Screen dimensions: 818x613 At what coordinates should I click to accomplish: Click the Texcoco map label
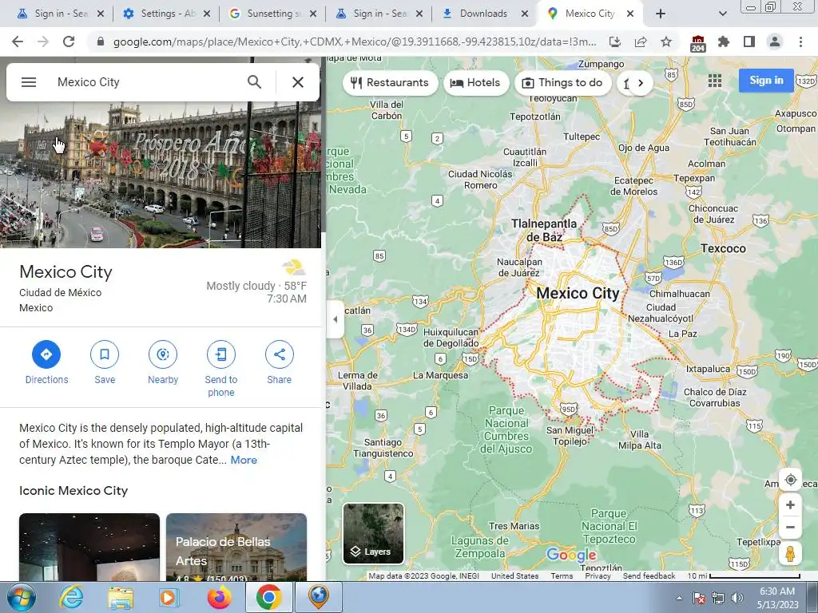723,249
